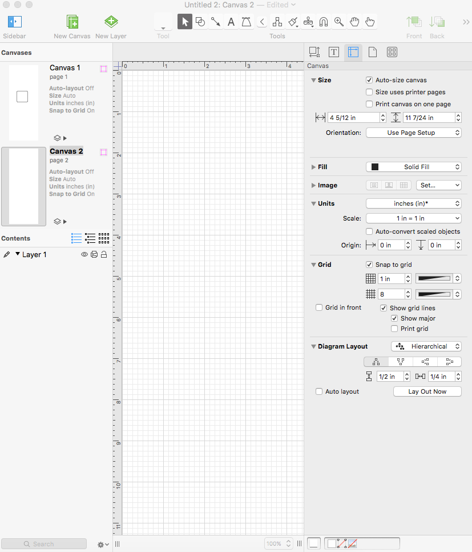Select the Diagramming tool
This screenshot has width=472, height=552.
(277, 22)
